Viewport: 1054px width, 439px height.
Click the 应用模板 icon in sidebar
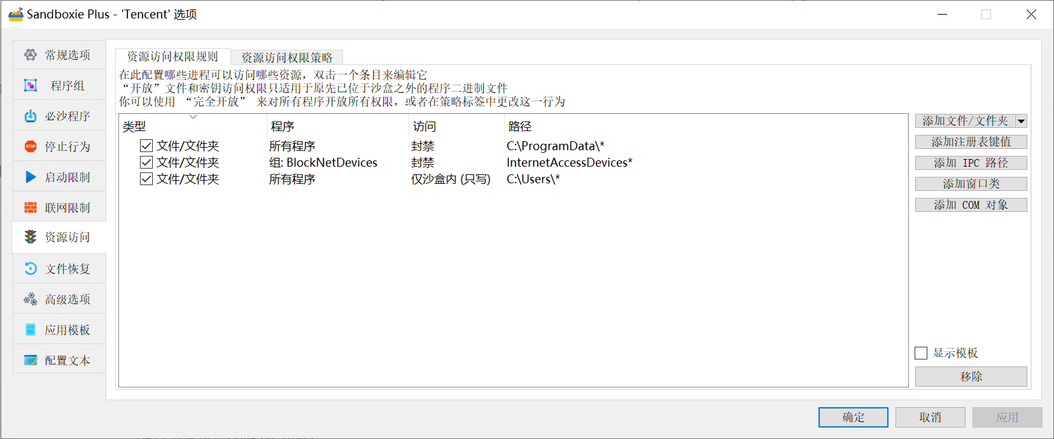click(x=31, y=330)
